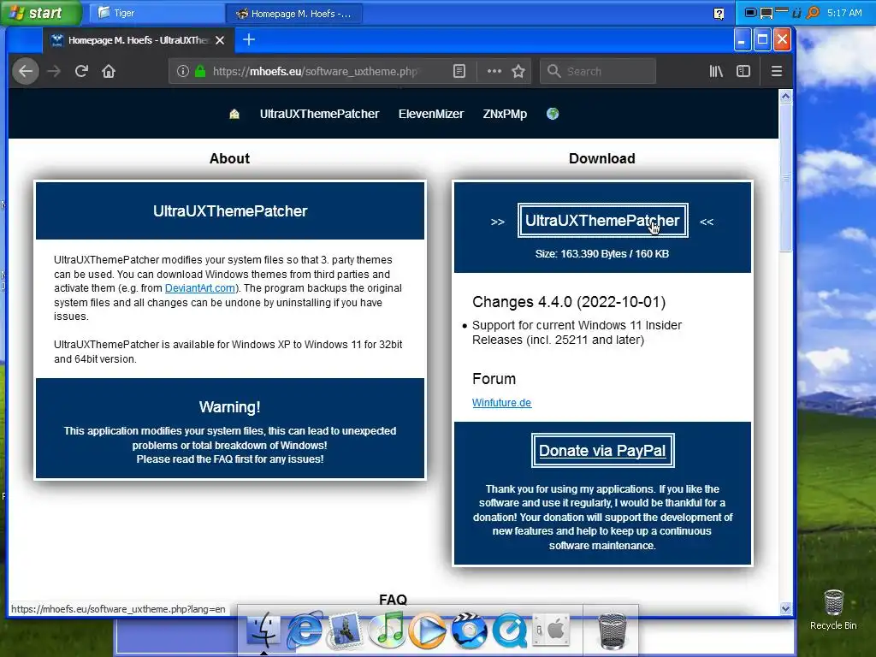The height and width of the screenshot is (657, 876).
Task: Click into the browser Search box
Action: coord(598,72)
